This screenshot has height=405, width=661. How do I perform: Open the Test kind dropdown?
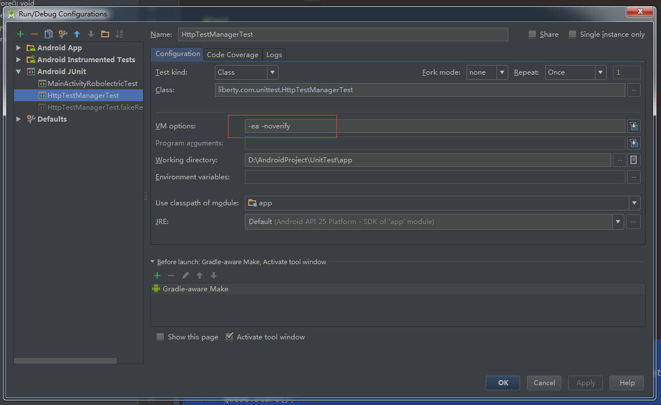click(x=273, y=72)
